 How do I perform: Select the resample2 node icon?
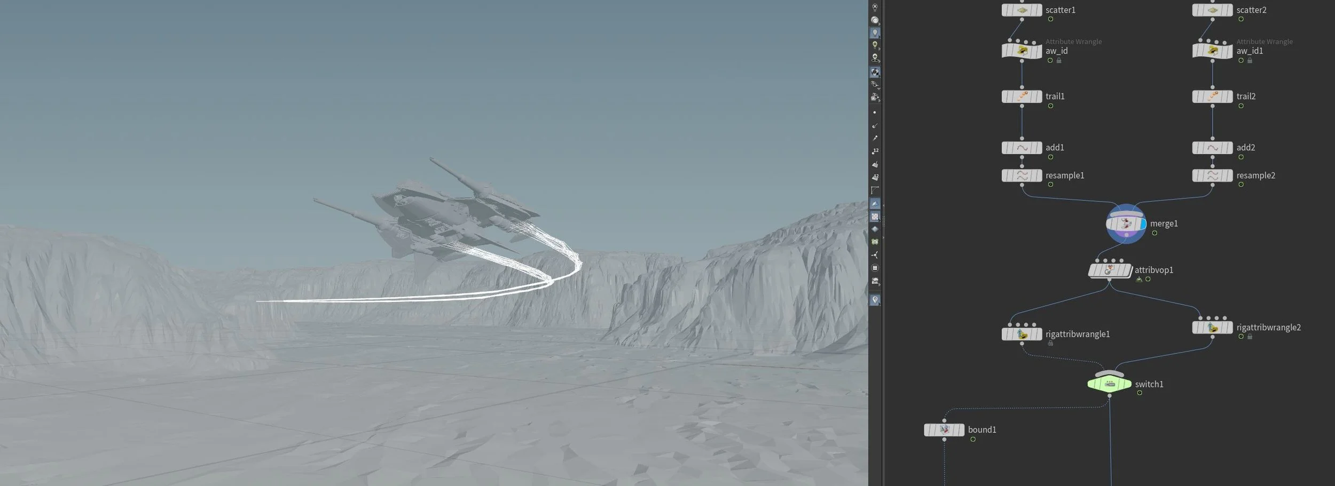point(1212,176)
